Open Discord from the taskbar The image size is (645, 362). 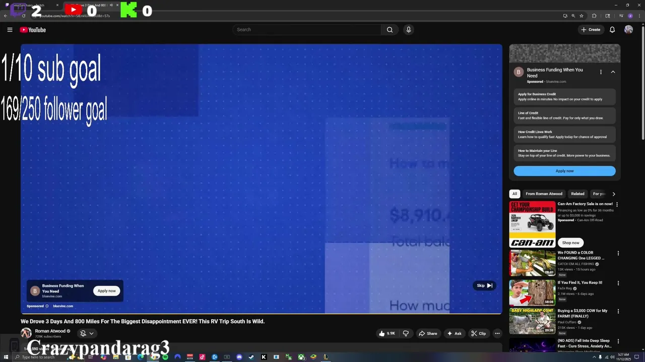(x=239, y=357)
